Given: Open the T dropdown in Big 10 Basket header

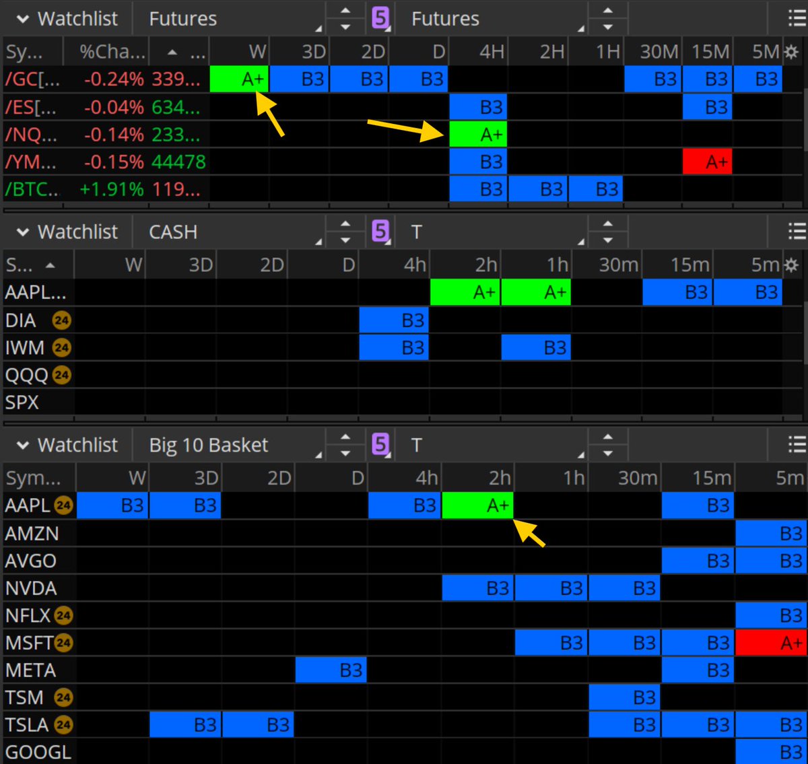Looking at the screenshot, I should pos(492,445).
